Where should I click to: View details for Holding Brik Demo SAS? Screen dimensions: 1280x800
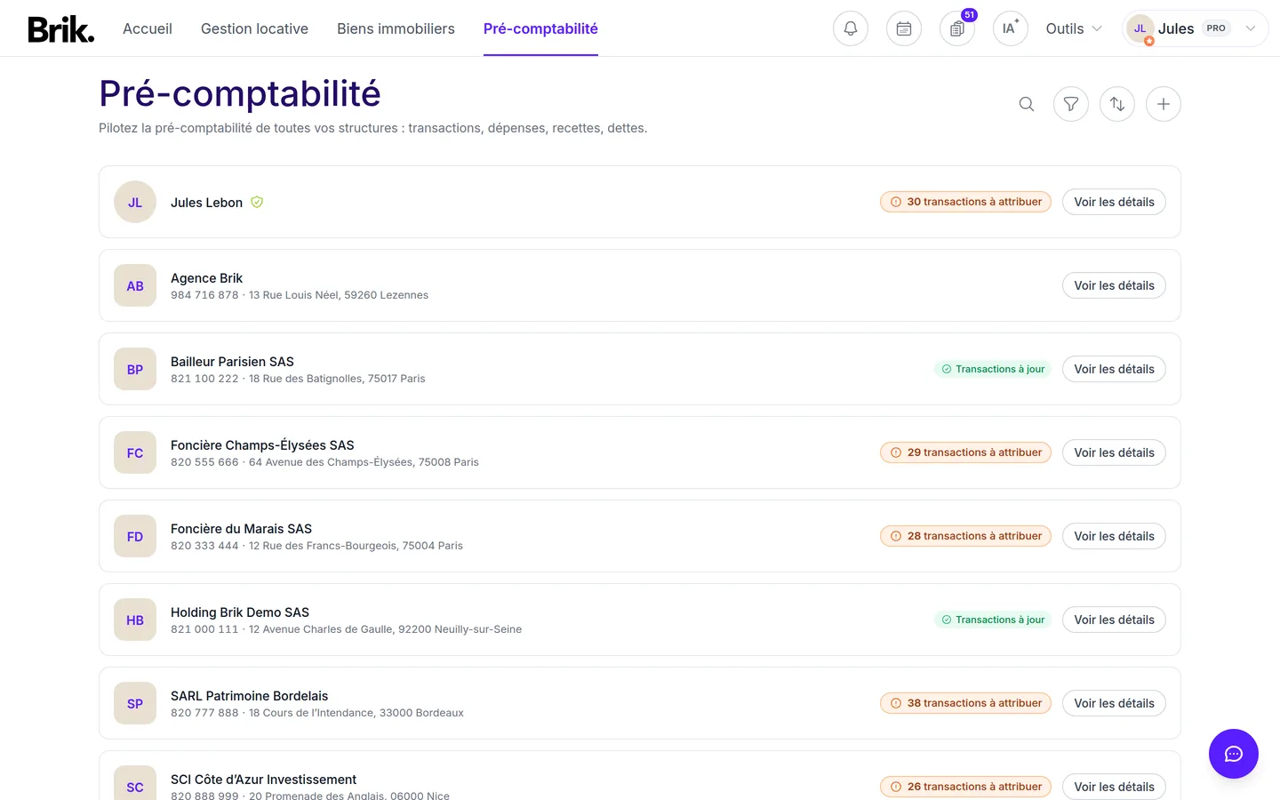coord(1114,620)
